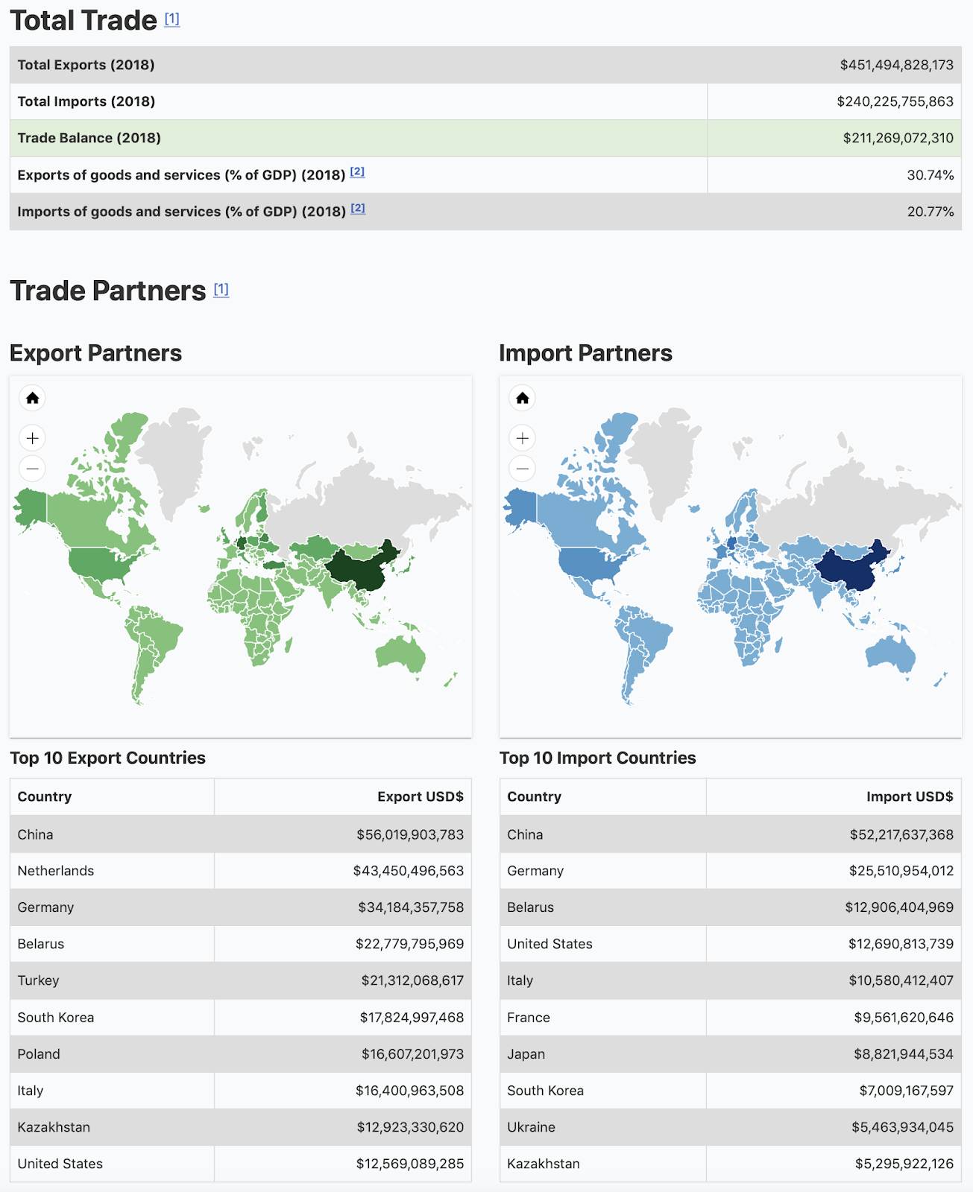Open footnote [2] beside Exports of goods
Screen dimensions: 973x1192
click(x=358, y=171)
